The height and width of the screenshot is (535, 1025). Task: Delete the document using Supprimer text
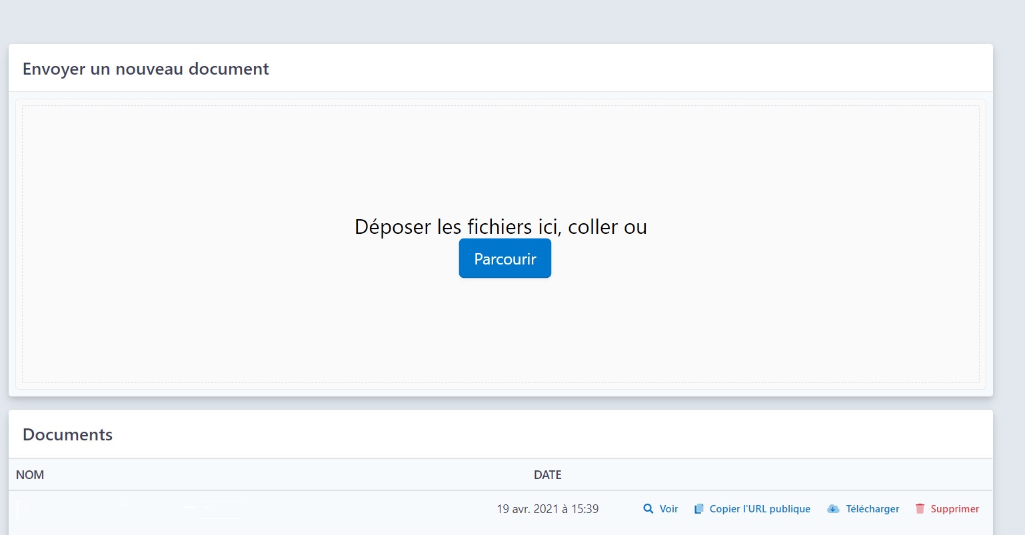pyautogui.click(x=954, y=509)
